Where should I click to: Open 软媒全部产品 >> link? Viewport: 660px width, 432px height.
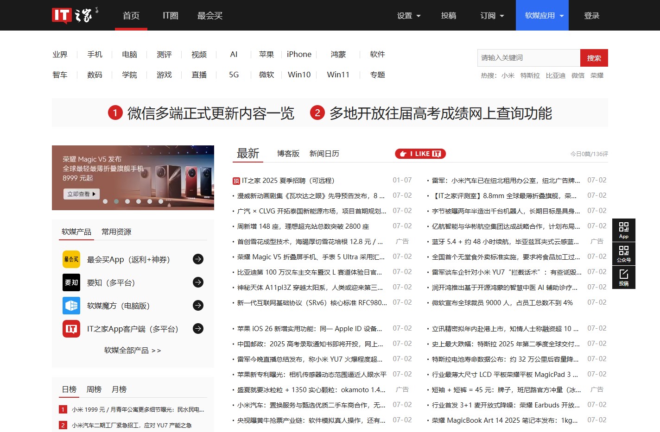coord(133,351)
